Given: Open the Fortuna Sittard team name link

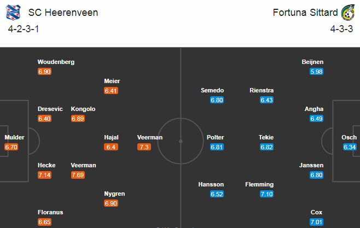Looking at the screenshot, I should coord(304,12).
